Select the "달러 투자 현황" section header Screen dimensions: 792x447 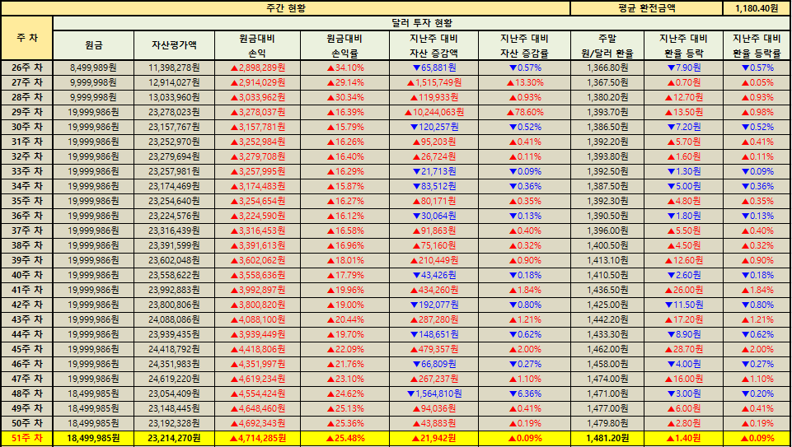420,23
